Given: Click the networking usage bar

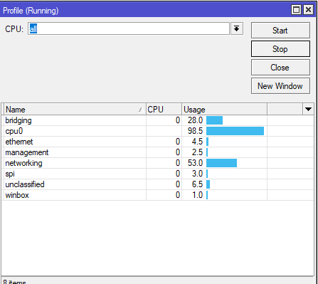Looking at the screenshot, I should pyautogui.click(x=221, y=163).
